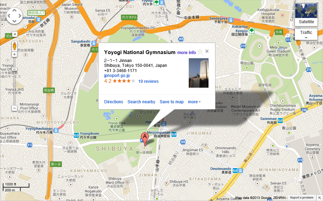This screenshot has height=201, width=323.
Task: Click Aoyama Cemetery label
Action: tap(312, 149)
